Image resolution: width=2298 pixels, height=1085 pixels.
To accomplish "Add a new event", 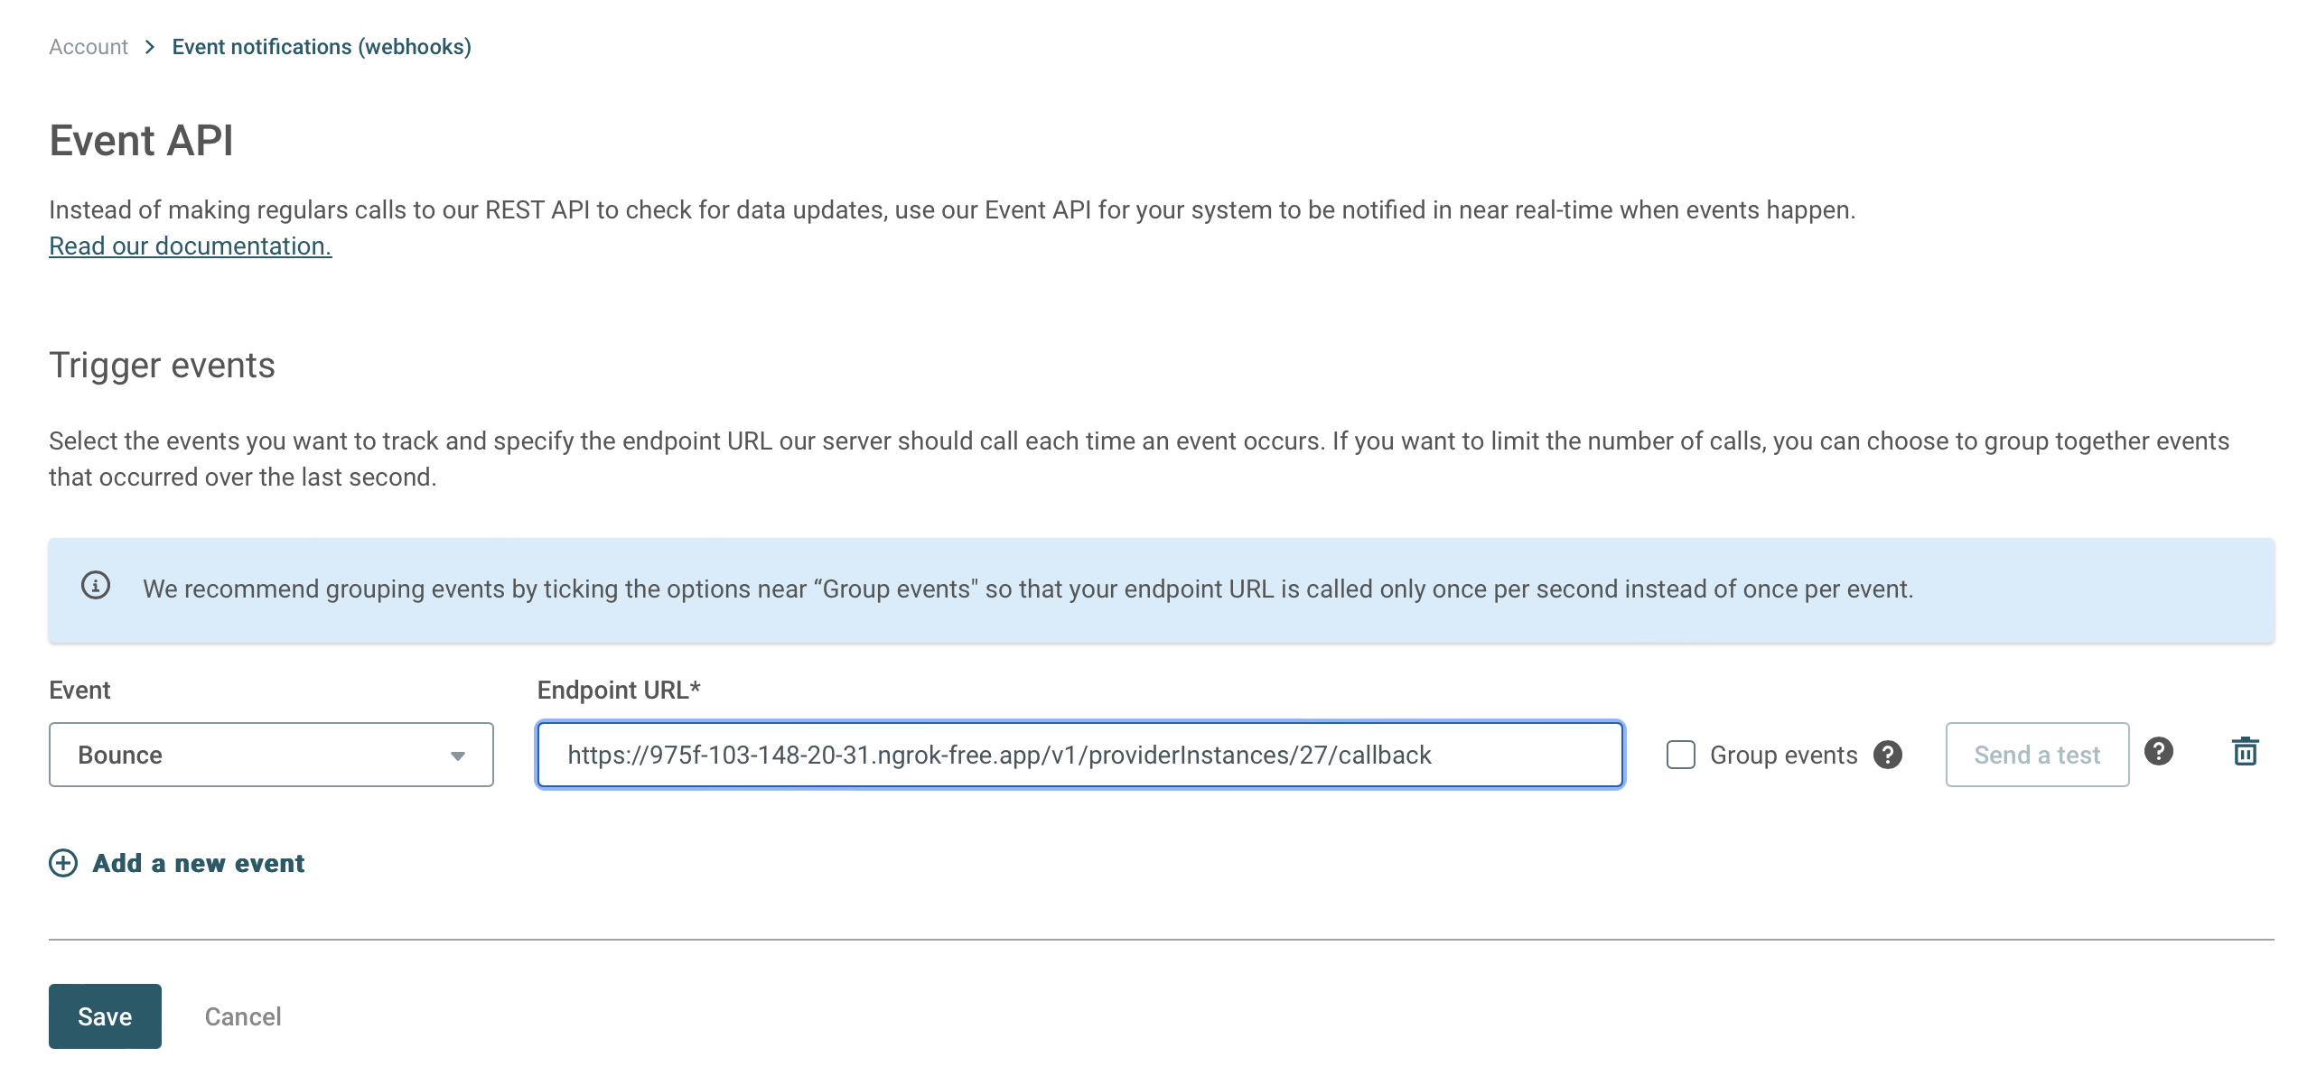I will point(198,863).
